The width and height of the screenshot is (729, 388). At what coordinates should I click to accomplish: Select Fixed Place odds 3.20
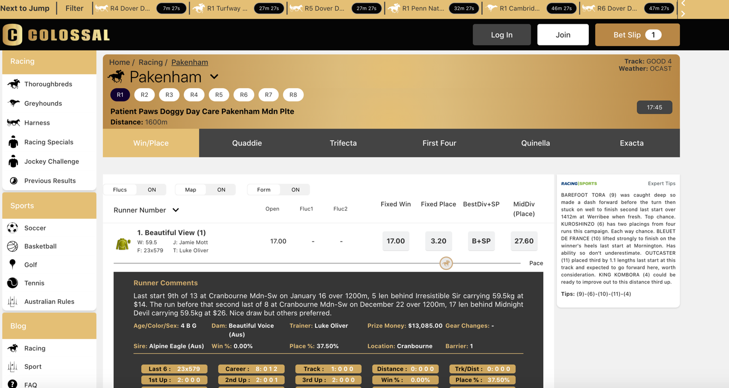(x=438, y=241)
